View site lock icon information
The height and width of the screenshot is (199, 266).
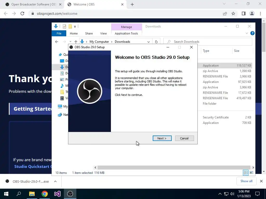pyautogui.click(x=33, y=13)
